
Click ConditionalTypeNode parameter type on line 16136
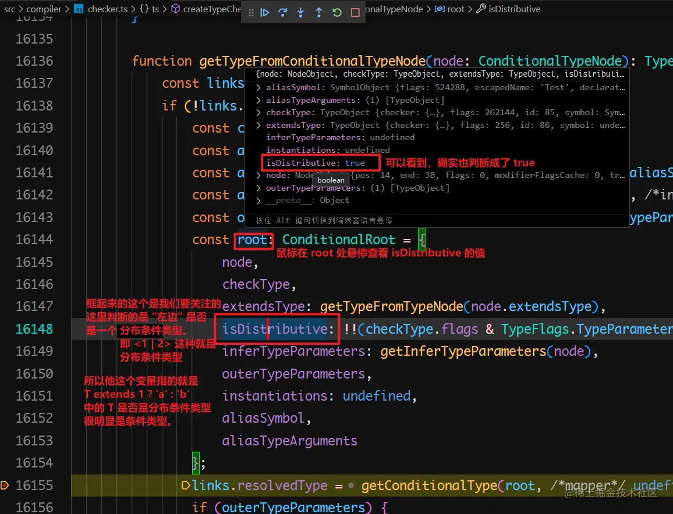(550, 61)
